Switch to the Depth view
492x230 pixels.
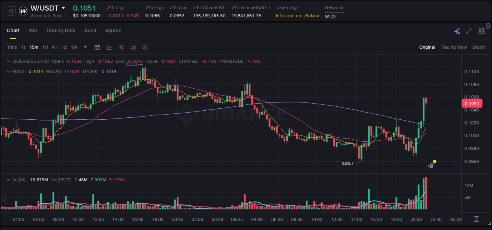pos(479,47)
